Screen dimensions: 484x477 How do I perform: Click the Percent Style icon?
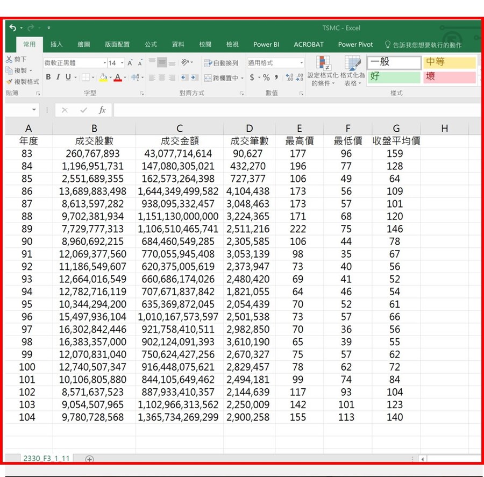pyautogui.click(x=266, y=77)
